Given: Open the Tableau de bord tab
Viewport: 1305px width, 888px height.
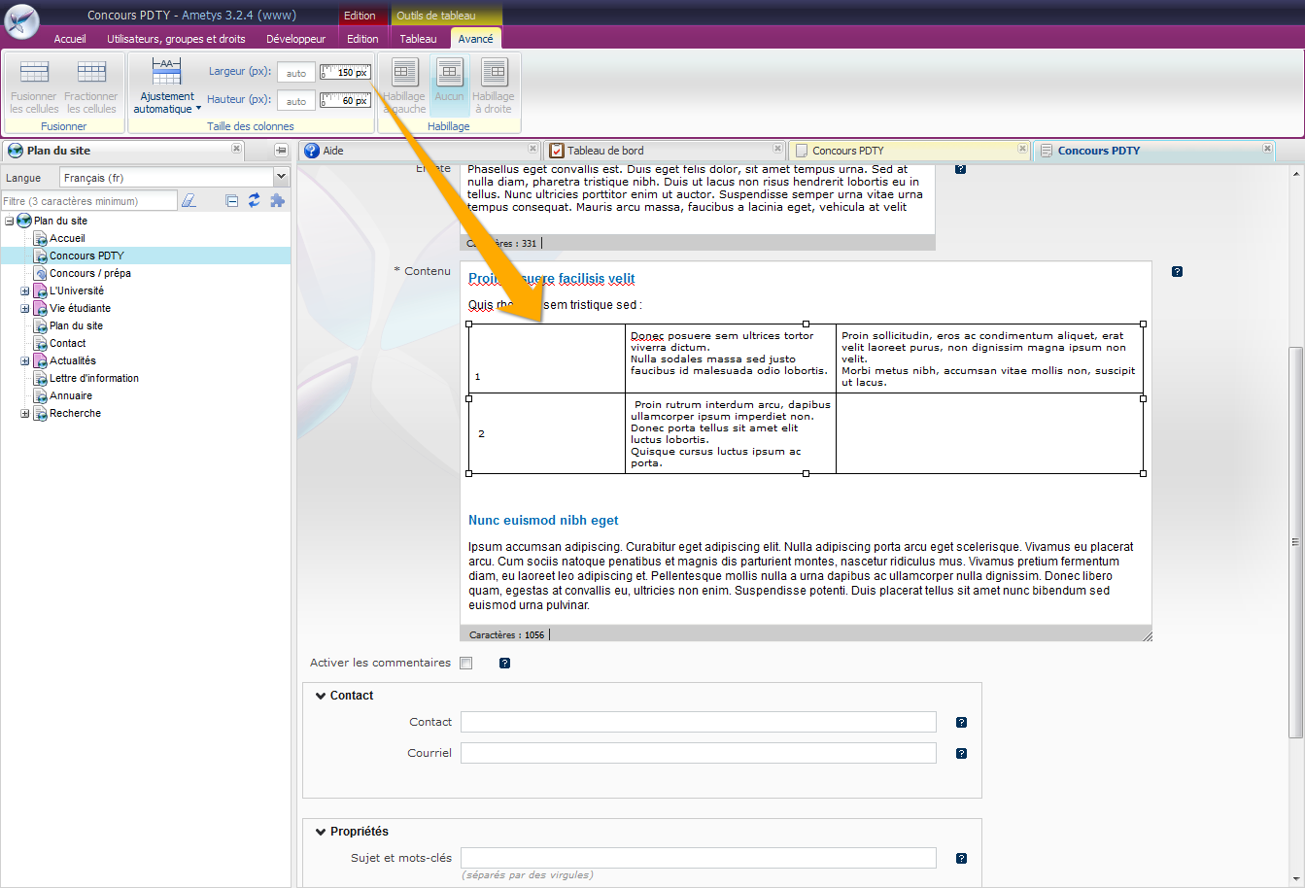Looking at the screenshot, I should click(605, 151).
